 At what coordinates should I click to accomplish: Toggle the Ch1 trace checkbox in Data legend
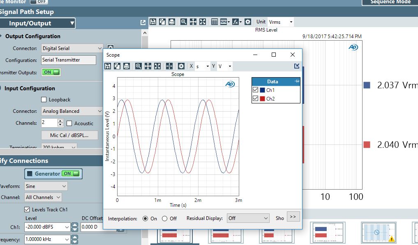(x=255, y=90)
